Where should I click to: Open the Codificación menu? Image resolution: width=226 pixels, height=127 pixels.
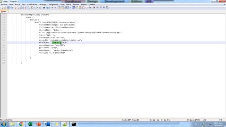[32, 5]
